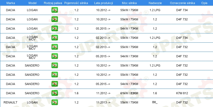Click the Oznaczenie silnika column header
The height and width of the screenshot is (107, 213).
tap(182, 3)
